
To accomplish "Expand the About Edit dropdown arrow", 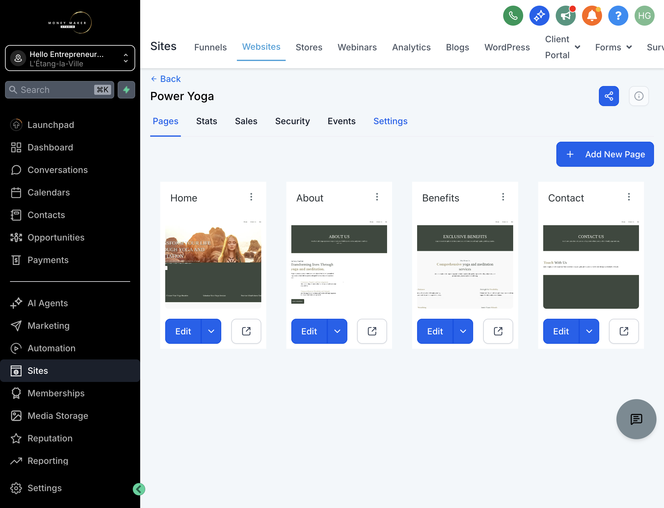I will pos(337,331).
